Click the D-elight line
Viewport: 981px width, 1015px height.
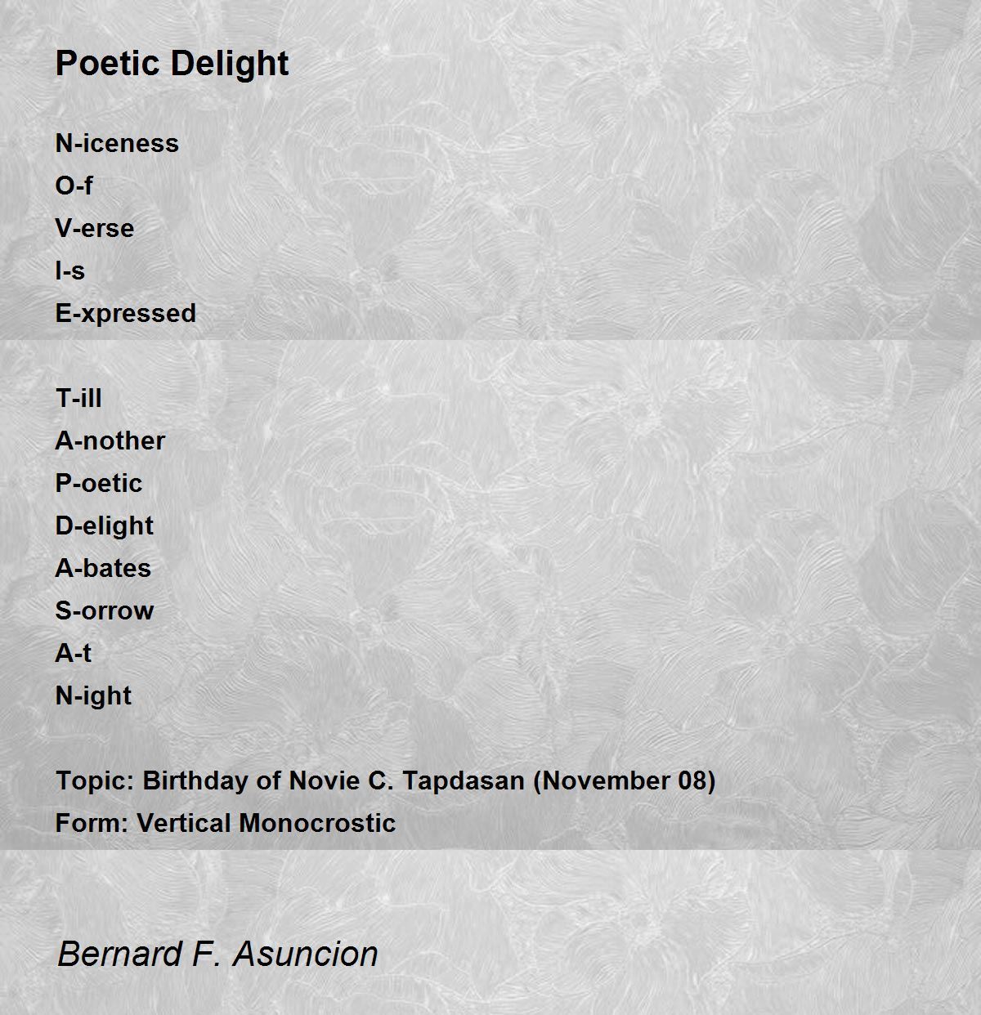tap(104, 525)
